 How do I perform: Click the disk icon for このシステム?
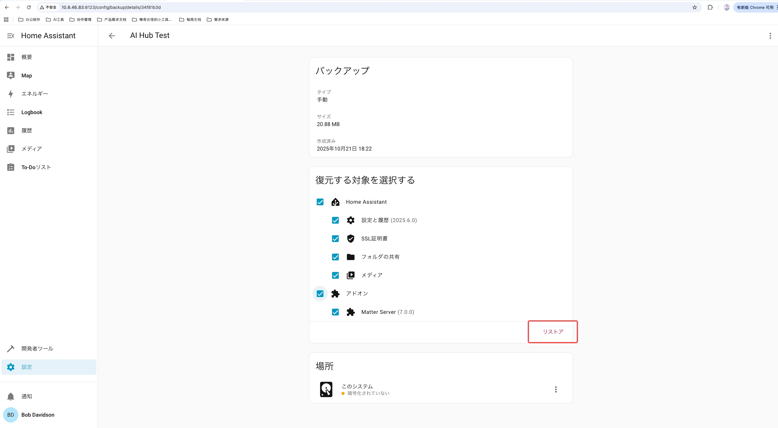(326, 389)
